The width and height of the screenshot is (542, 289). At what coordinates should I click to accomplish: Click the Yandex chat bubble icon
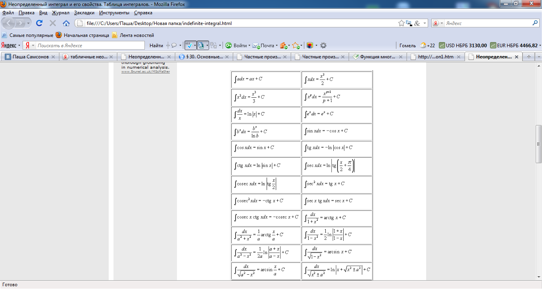[x=173, y=45]
